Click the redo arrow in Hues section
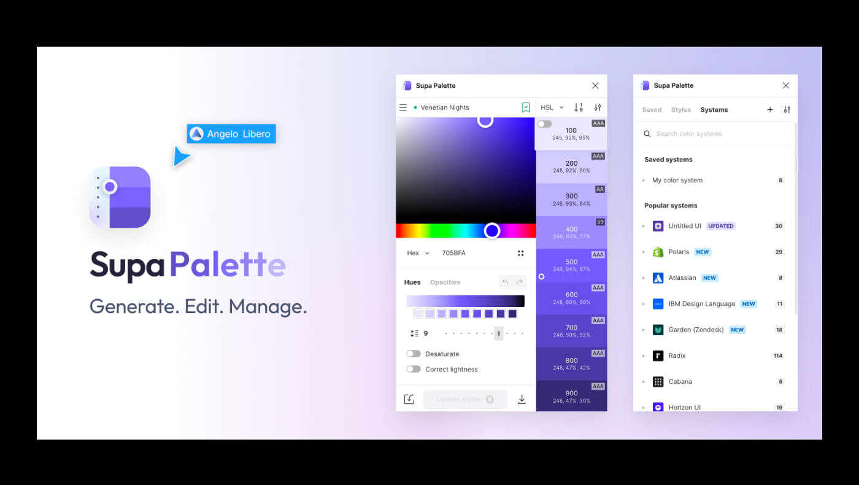Screen dimensions: 859x485 [519, 282]
